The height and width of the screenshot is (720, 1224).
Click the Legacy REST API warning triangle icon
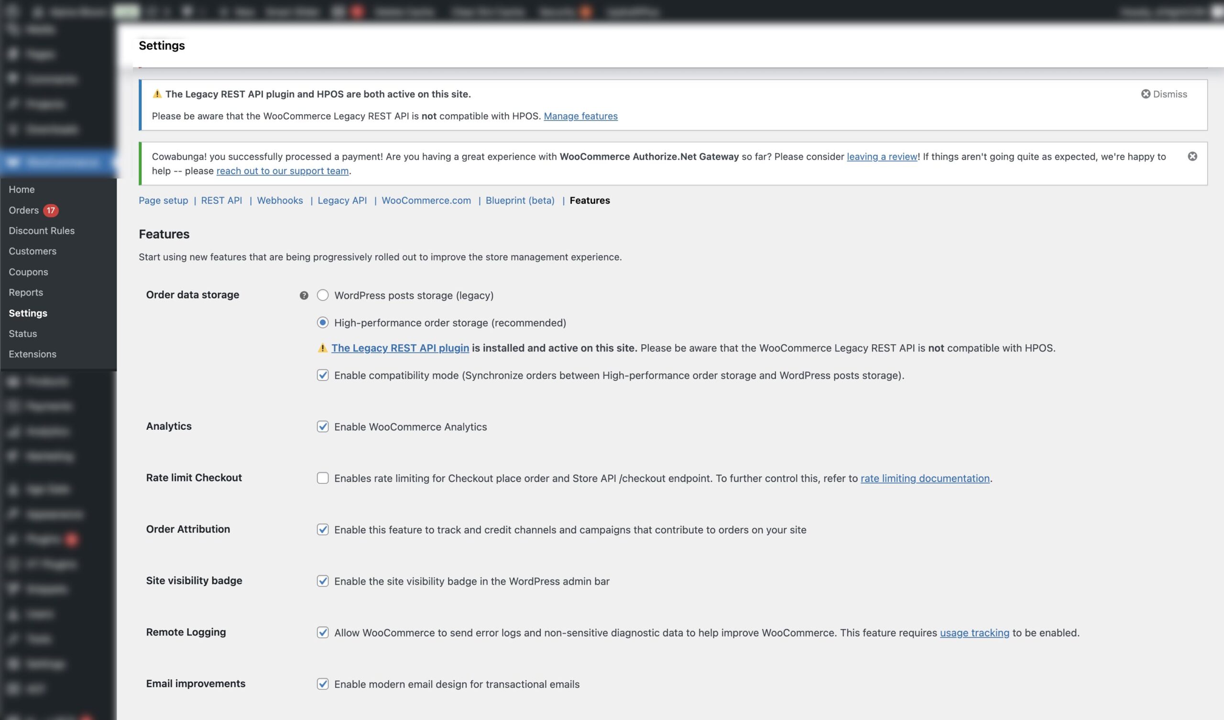[x=157, y=94]
